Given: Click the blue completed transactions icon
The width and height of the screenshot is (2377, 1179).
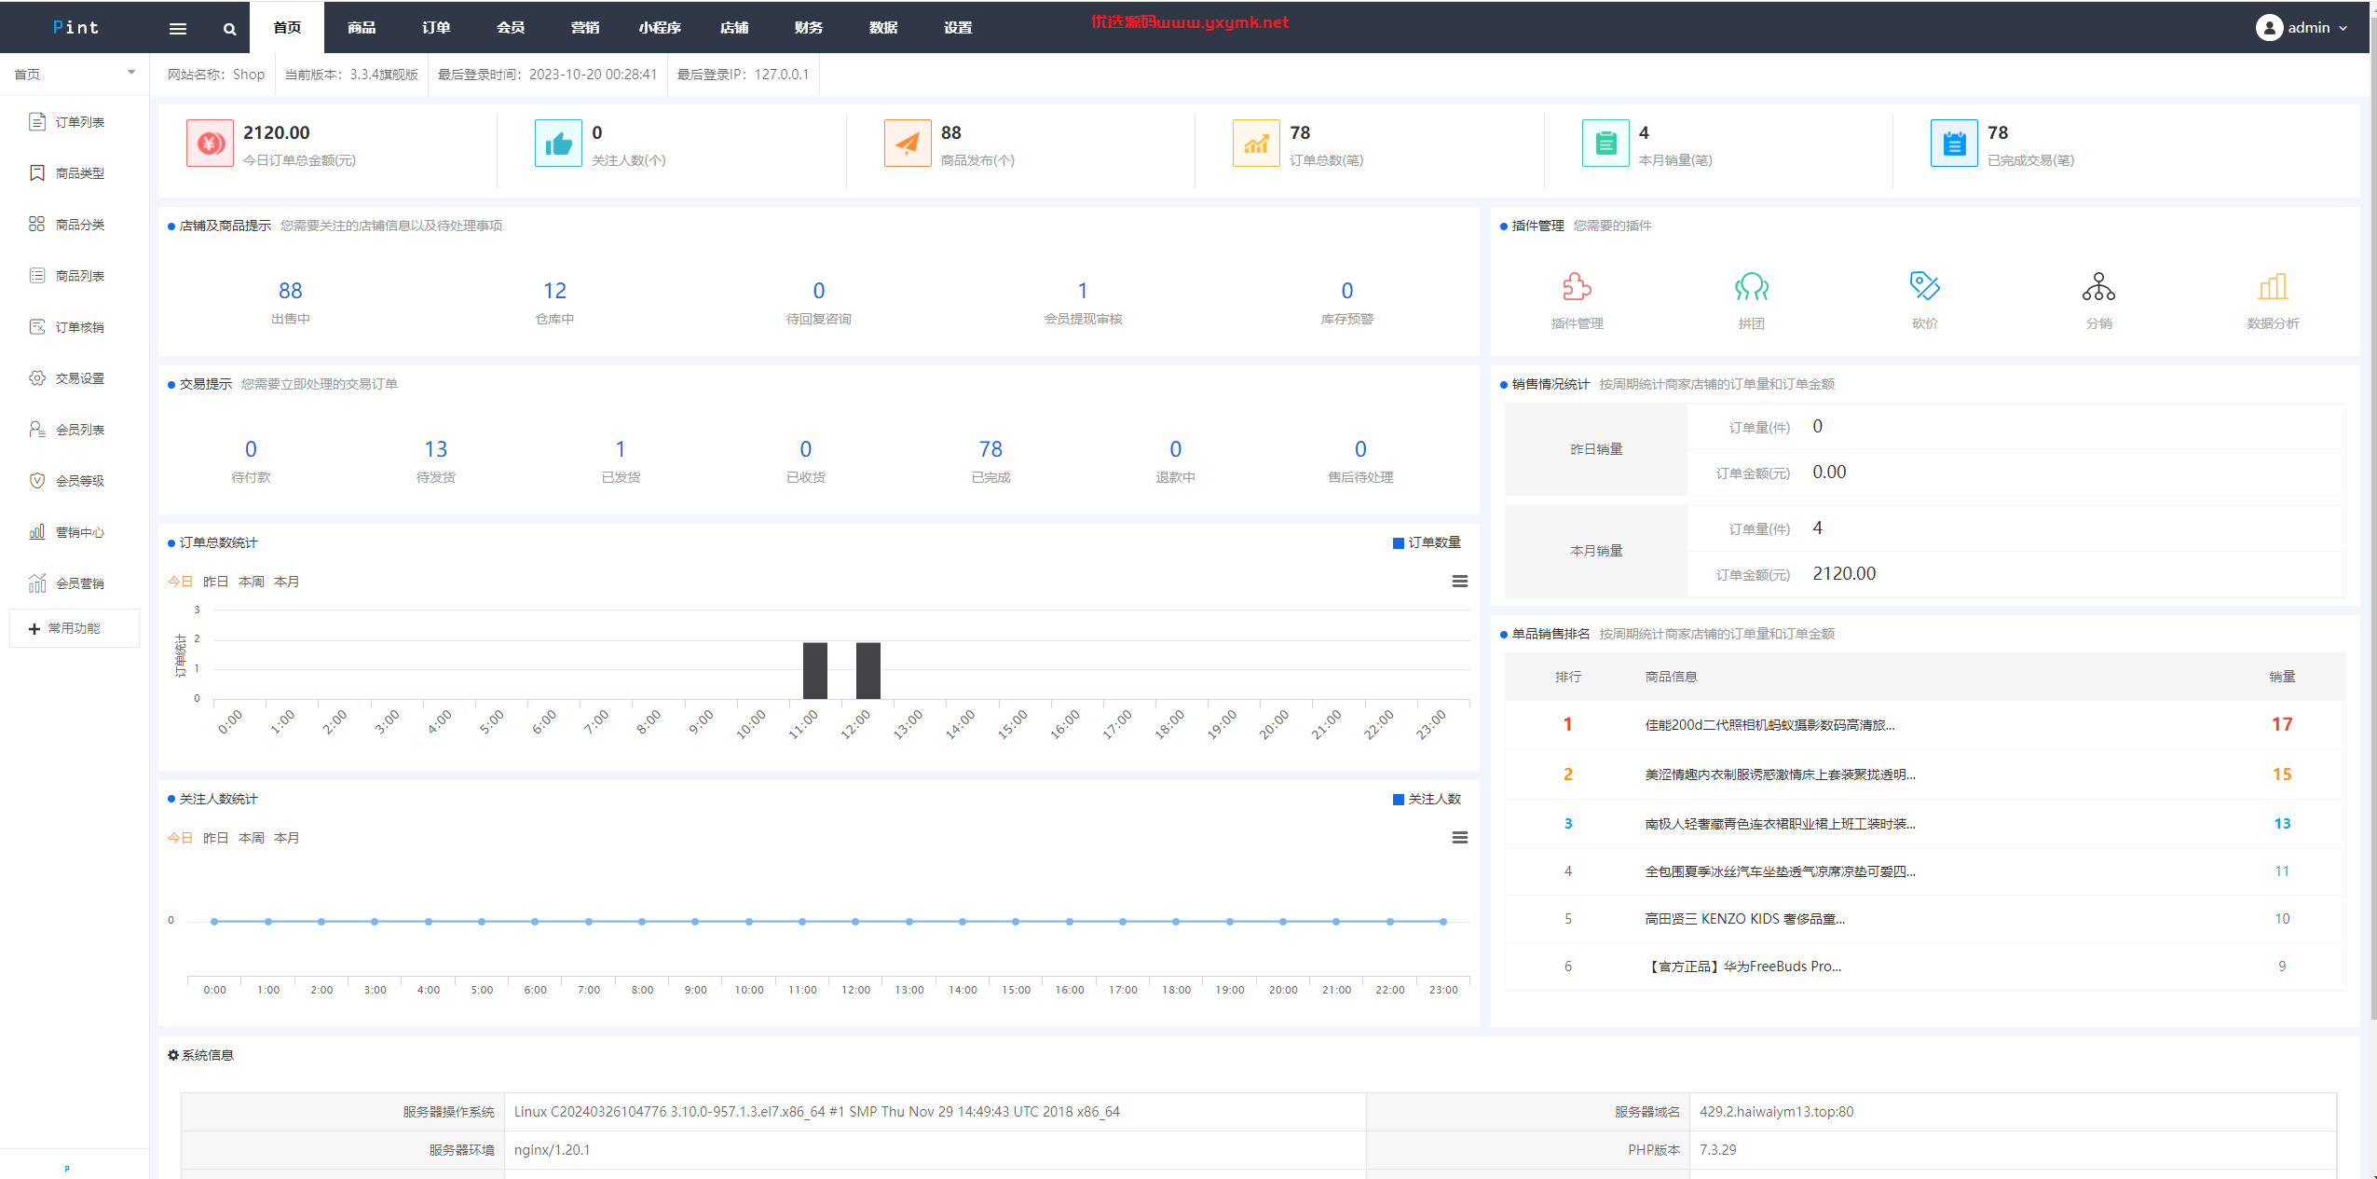Looking at the screenshot, I should click(x=1954, y=144).
